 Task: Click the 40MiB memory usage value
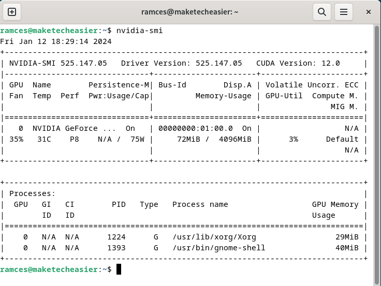click(x=347, y=248)
